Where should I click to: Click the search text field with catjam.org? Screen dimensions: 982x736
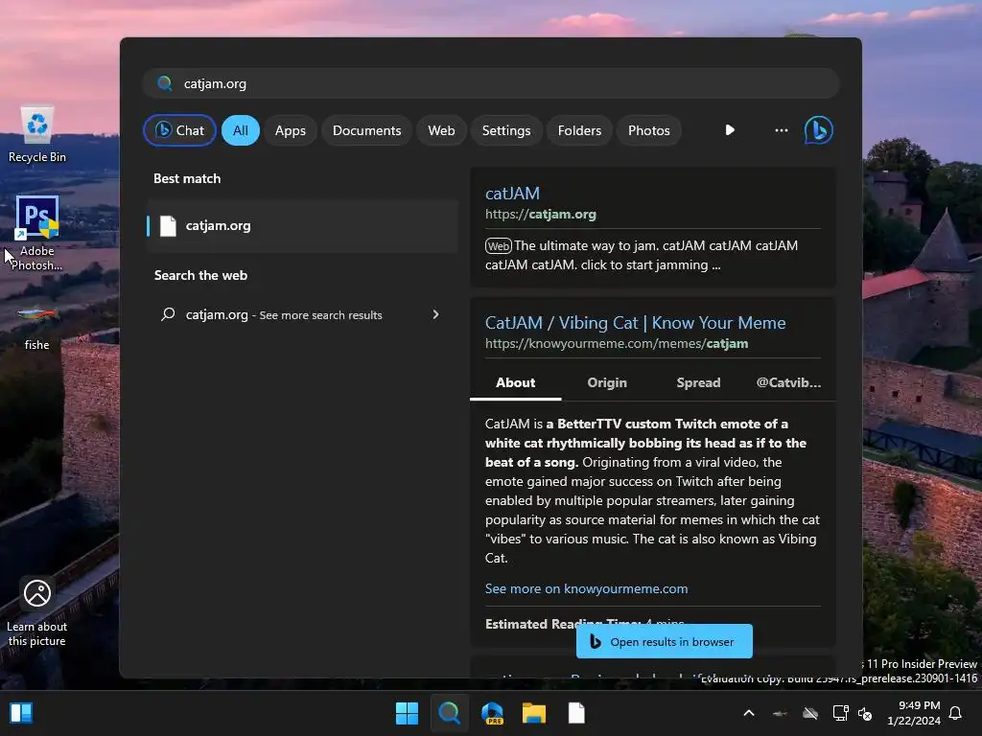tap(491, 83)
